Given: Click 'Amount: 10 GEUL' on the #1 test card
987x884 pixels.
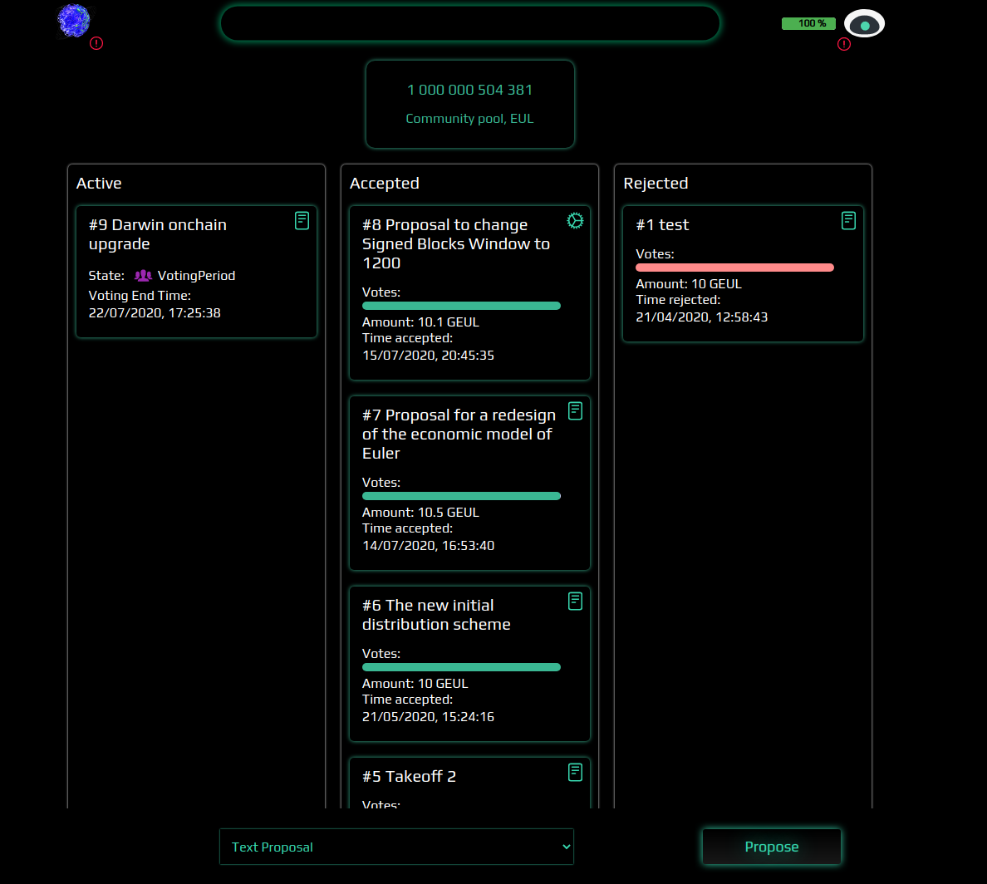Looking at the screenshot, I should coord(689,284).
